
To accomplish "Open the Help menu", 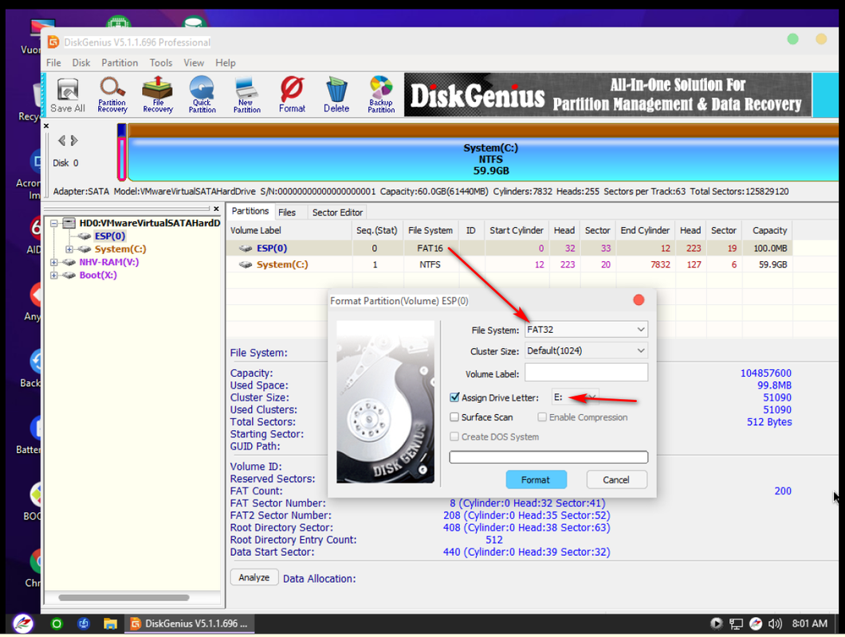I will (x=226, y=62).
